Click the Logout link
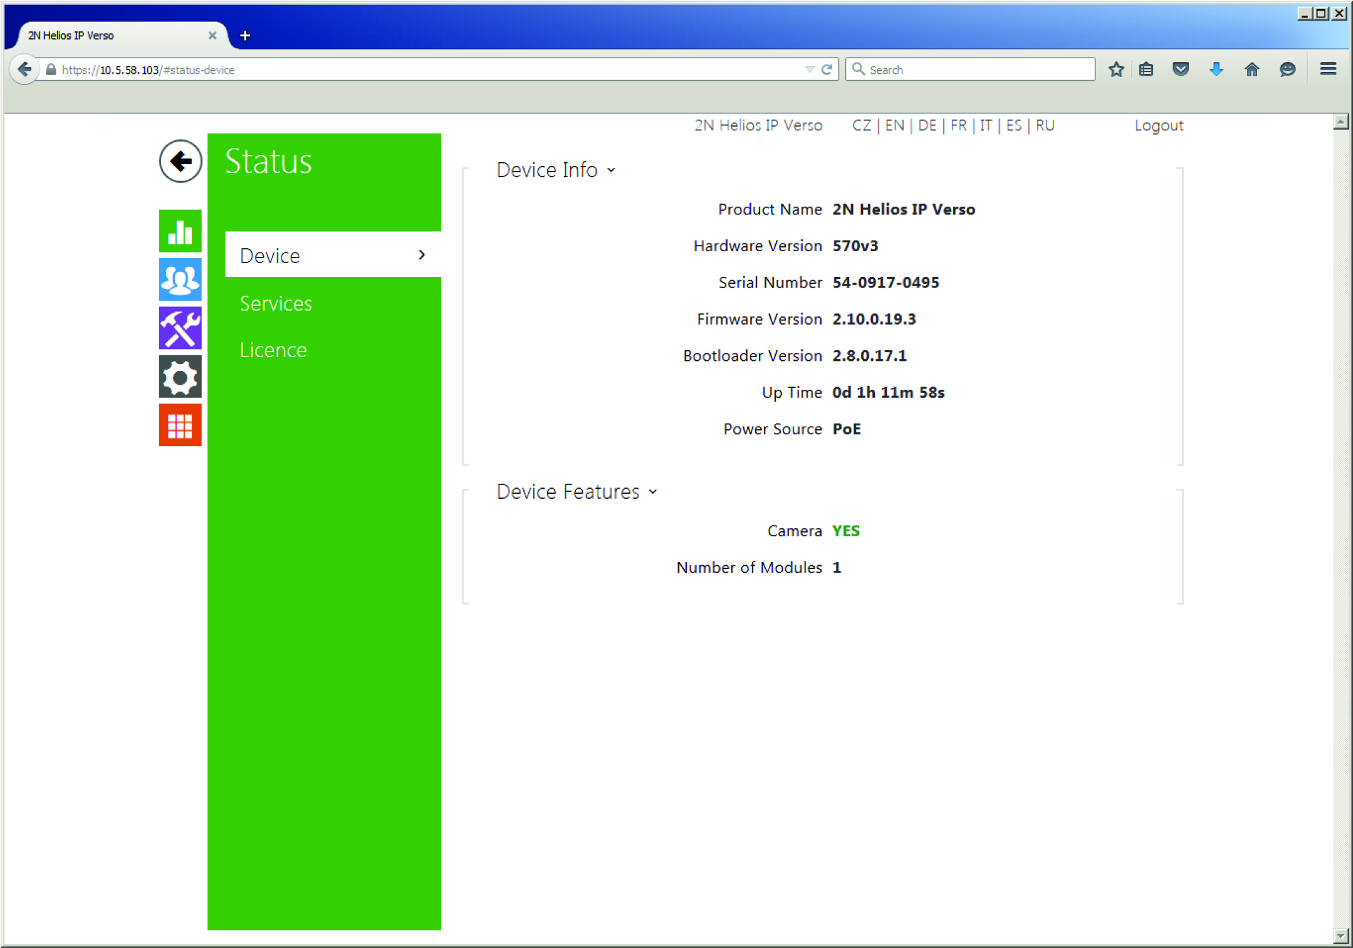The height and width of the screenshot is (948, 1353). click(1159, 125)
